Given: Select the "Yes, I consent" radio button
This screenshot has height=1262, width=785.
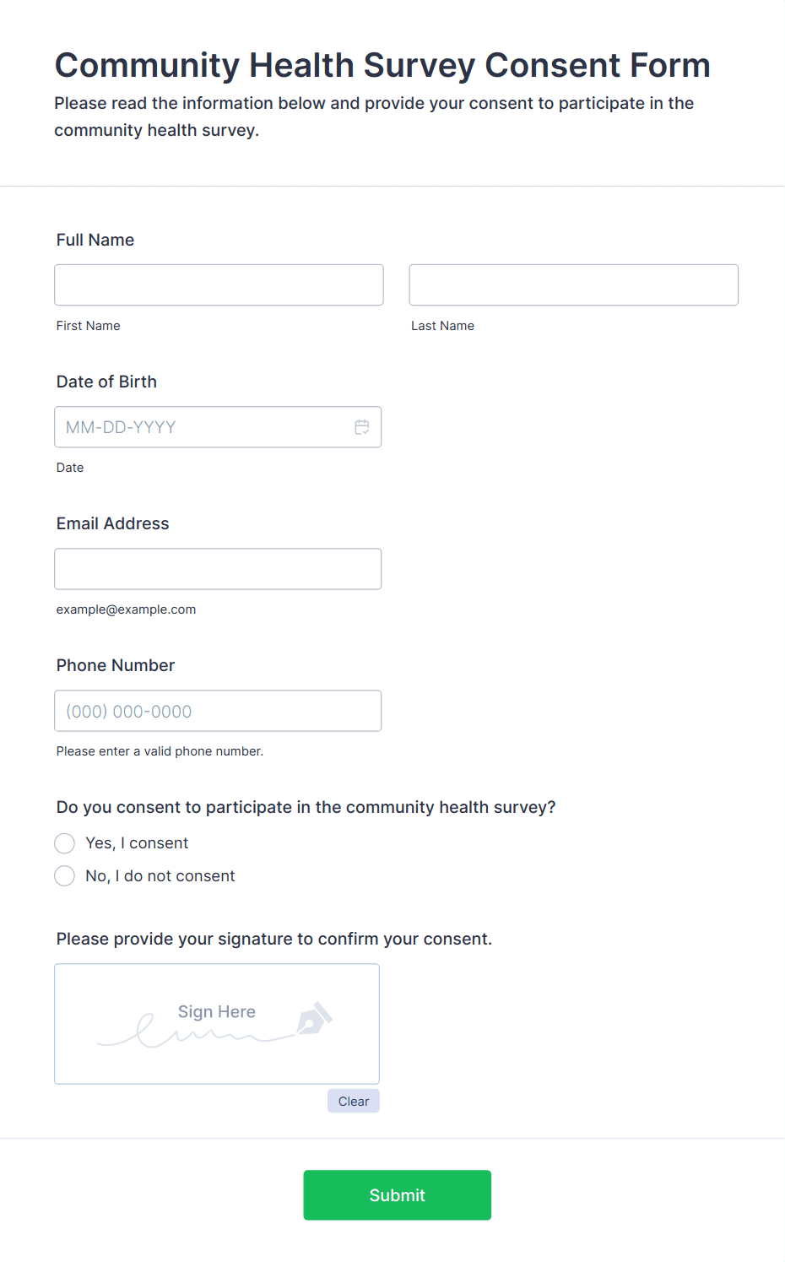Looking at the screenshot, I should click(65, 843).
